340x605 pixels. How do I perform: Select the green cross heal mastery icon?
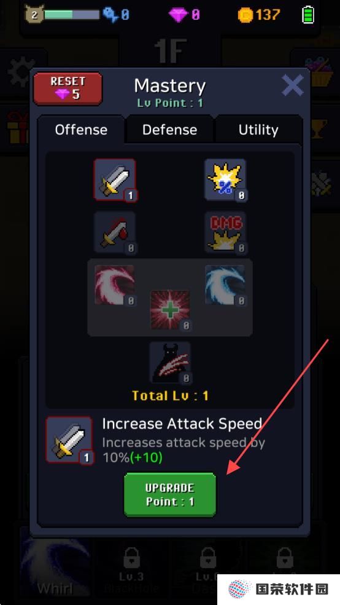pos(170,310)
